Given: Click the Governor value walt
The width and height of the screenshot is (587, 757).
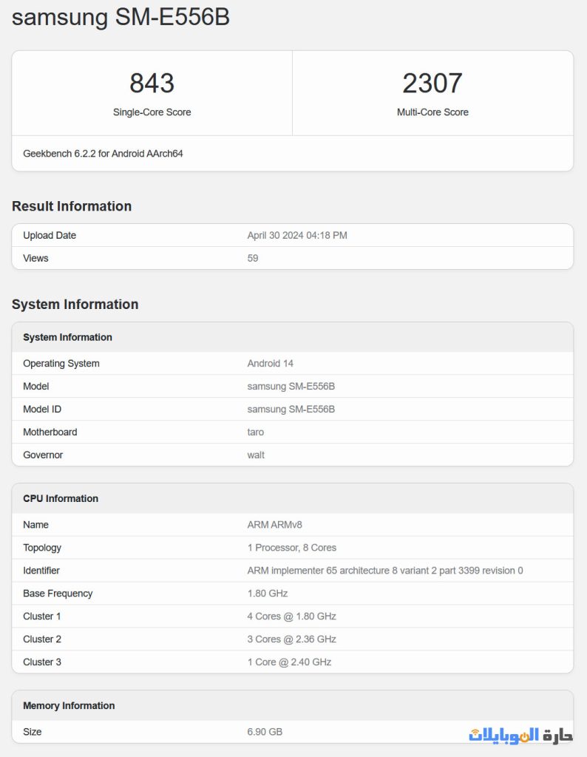Looking at the screenshot, I should pyautogui.click(x=256, y=455).
